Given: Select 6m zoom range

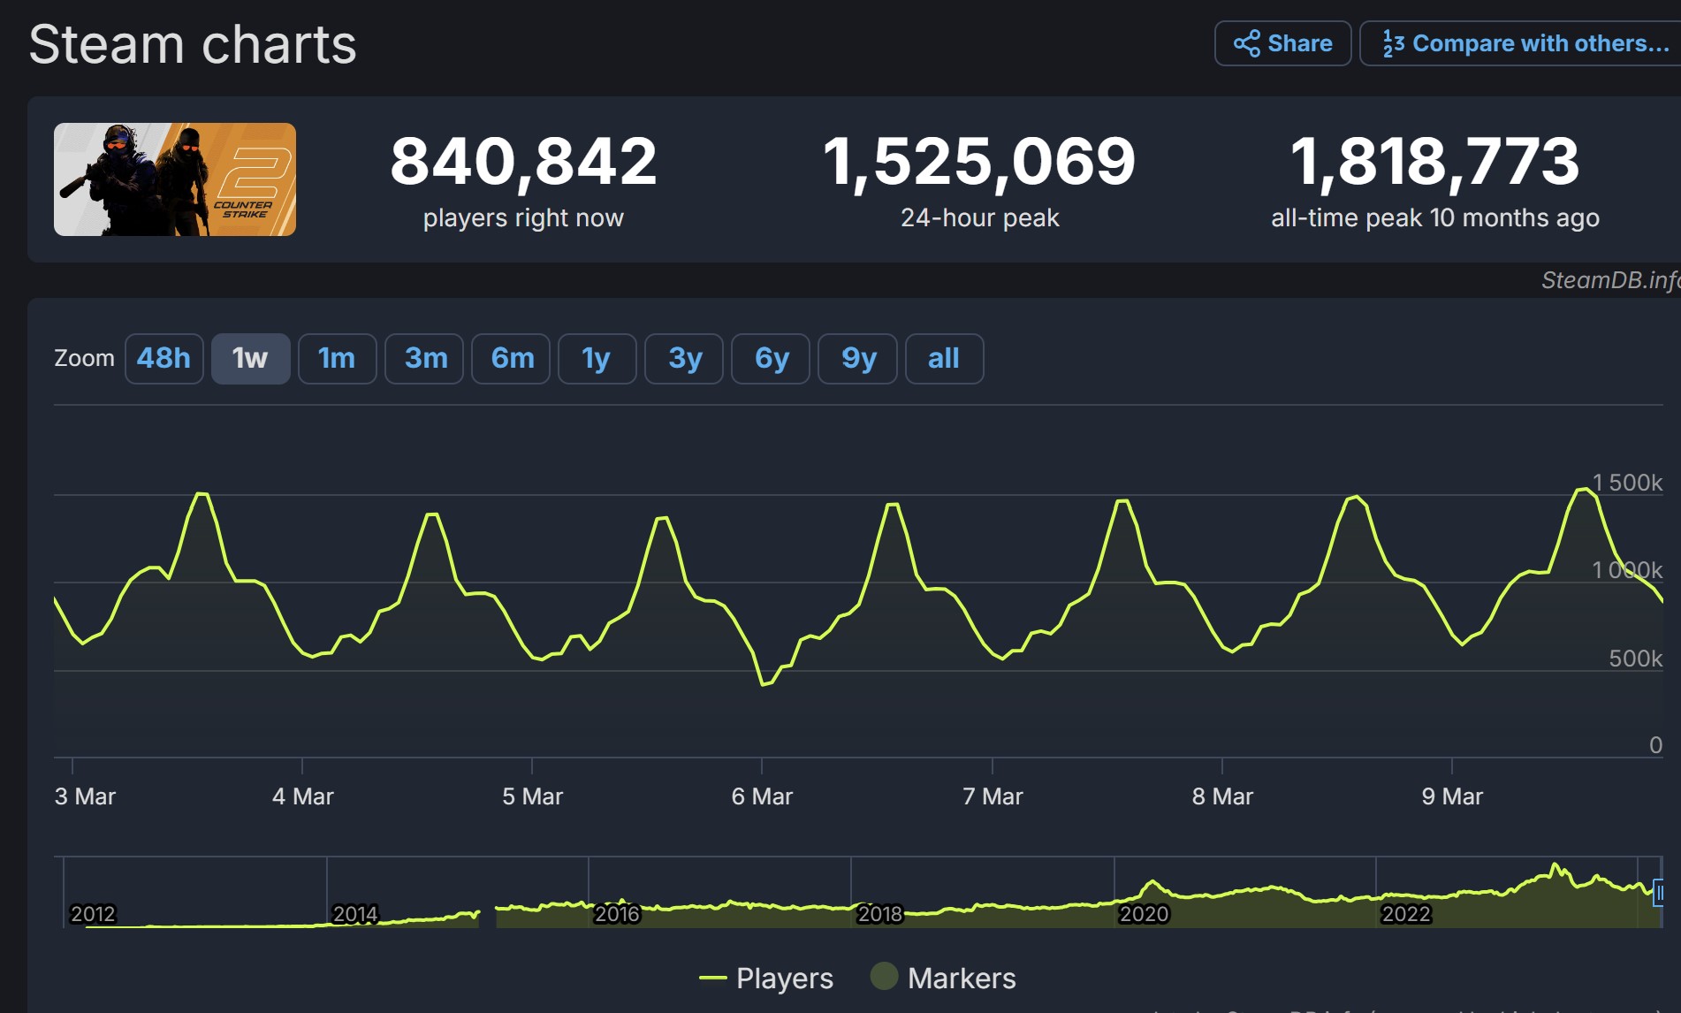Looking at the screenshot, I should [x=511, y=358].
